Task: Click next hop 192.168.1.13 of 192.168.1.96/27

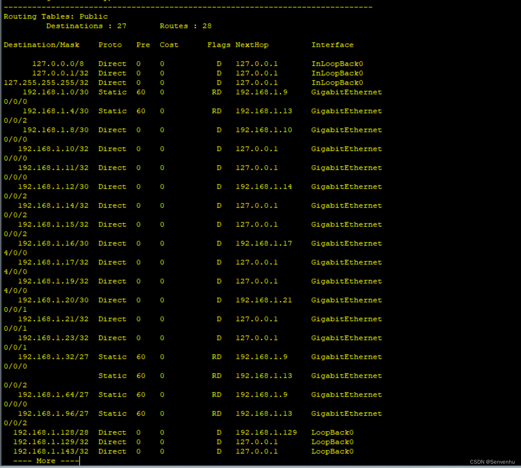Action: 264,414
